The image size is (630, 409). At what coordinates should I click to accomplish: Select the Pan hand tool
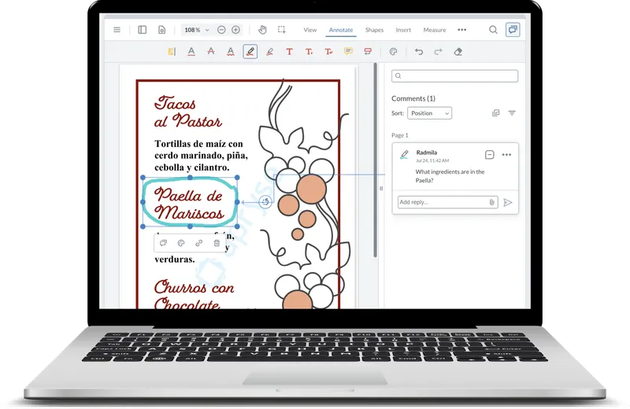(262, 30)
